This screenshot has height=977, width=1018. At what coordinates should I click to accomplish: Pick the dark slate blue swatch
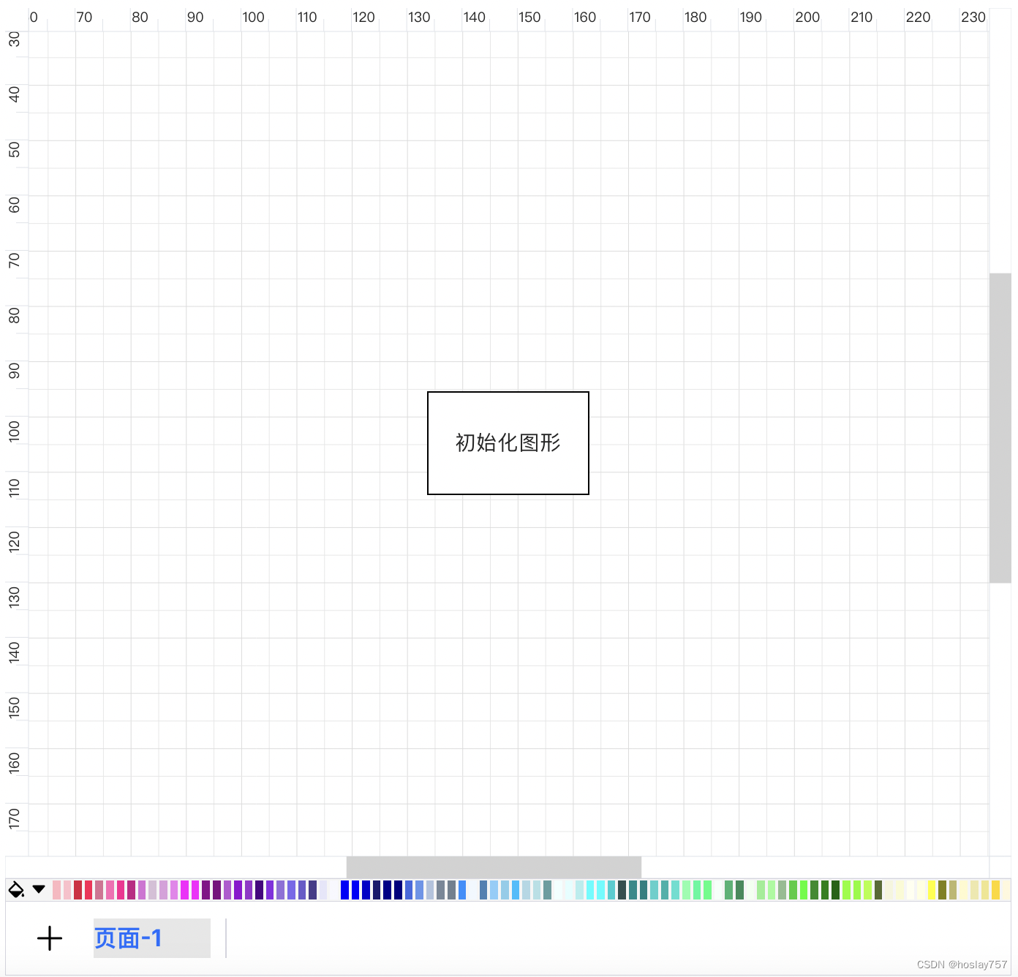pos(312,890)
